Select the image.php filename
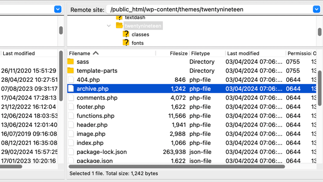 91,134
